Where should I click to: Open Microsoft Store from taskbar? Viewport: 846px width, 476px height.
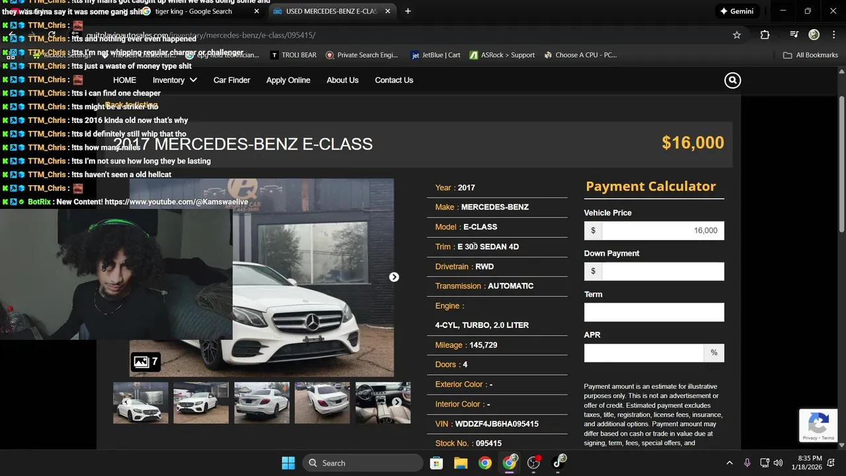[436, 463]
